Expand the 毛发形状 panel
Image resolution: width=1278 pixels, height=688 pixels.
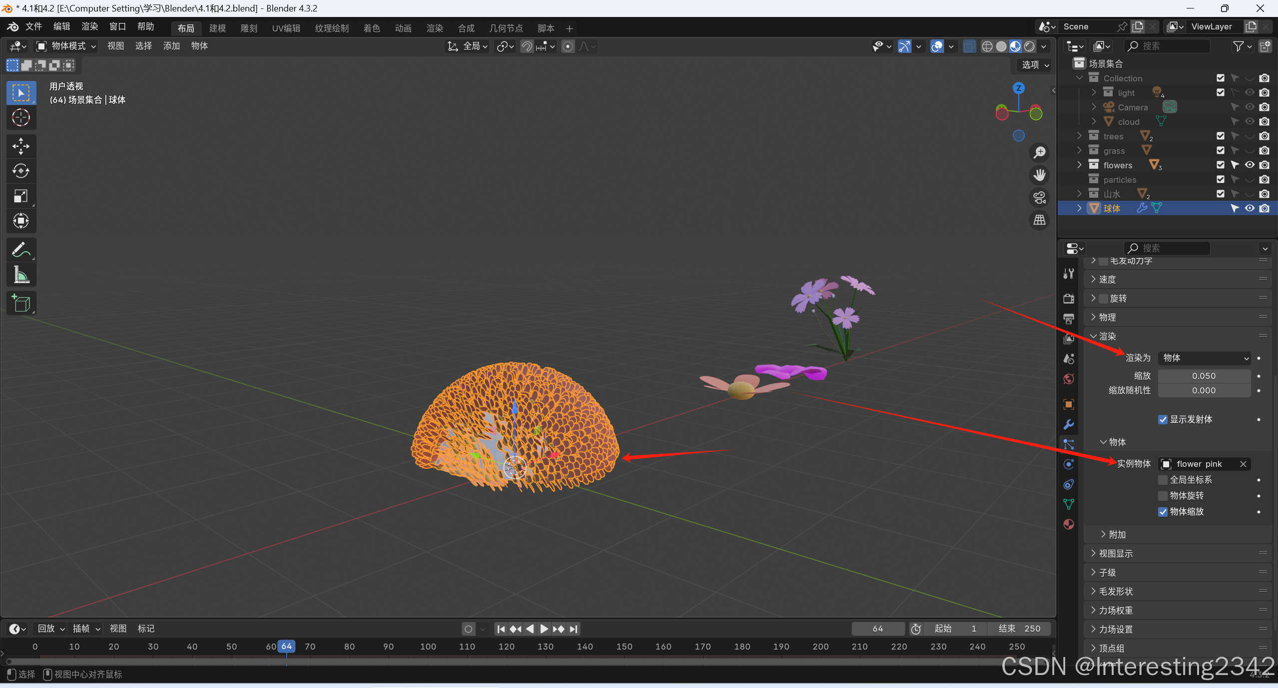point(1116,591)
